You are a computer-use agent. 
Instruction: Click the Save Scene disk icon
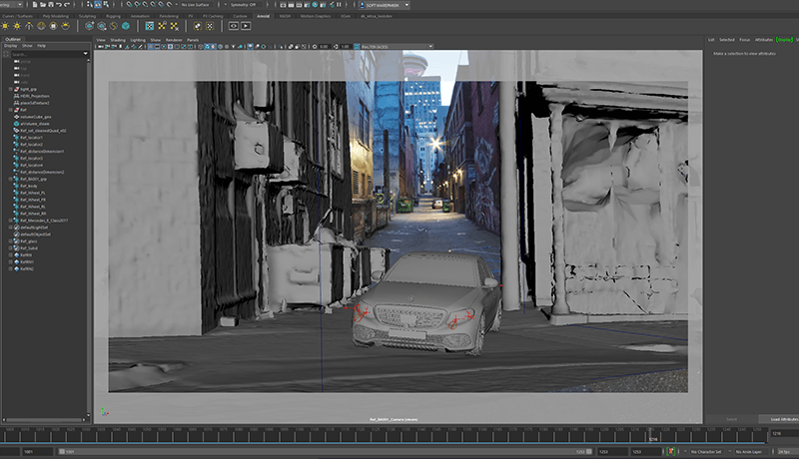51,5
